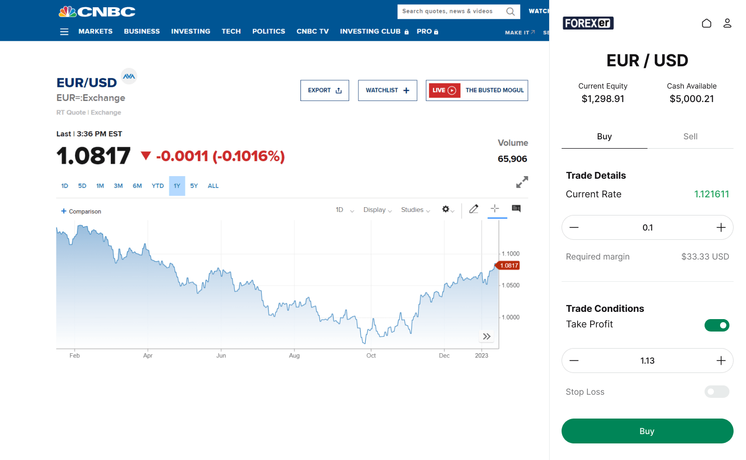Open the CNBC TV menu

(312, 32)
